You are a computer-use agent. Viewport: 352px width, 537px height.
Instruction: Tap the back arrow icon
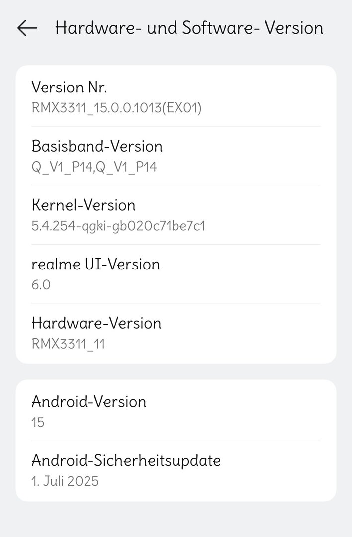coord(27,28)
